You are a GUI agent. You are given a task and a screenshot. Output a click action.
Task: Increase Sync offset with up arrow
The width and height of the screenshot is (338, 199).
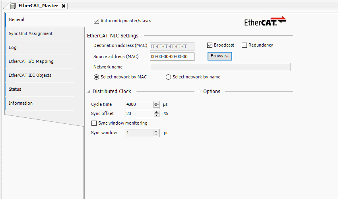(156, 112)
